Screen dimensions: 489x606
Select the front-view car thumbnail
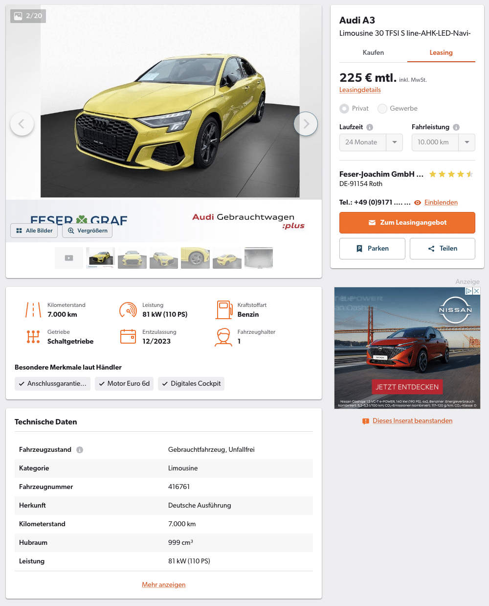click(x=132, y=258)
